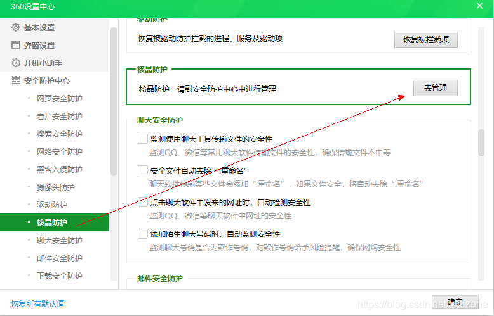This screenshot has height=316, width=494.
Task: Click 恢复所有默认值 link
Action: tap(37, 303)
